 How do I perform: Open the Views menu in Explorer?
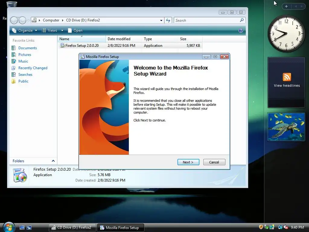click(x=53, y=31)
